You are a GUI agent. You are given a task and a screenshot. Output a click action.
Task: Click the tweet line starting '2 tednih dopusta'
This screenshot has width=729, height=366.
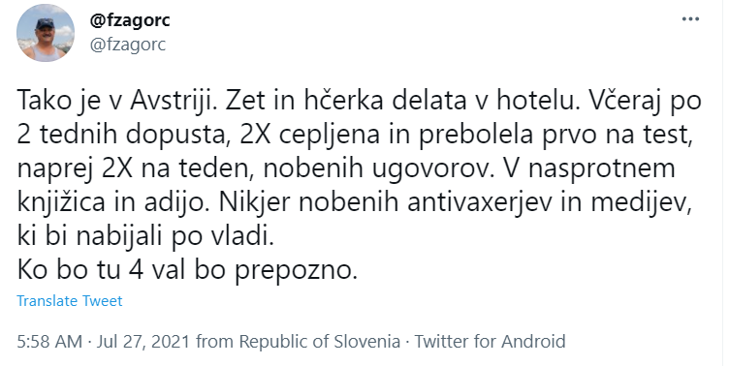352,135
